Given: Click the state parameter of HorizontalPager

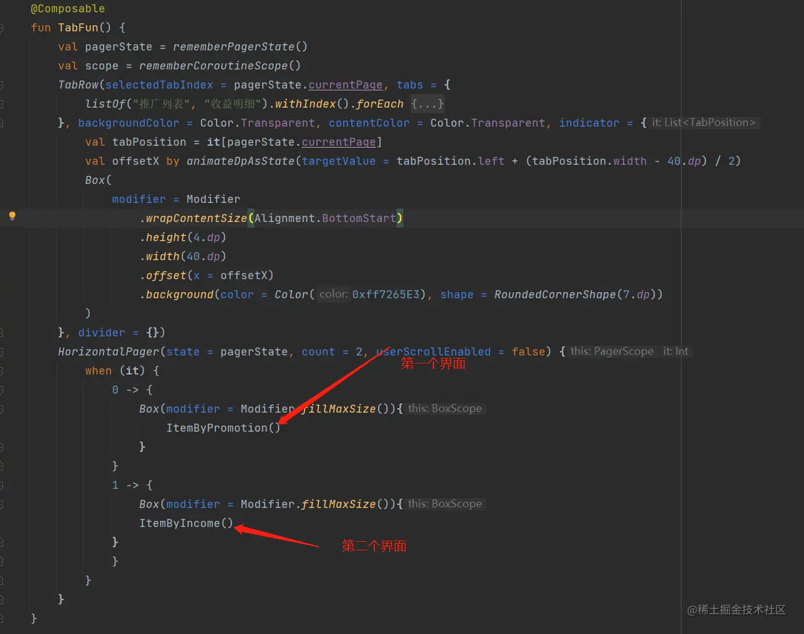Looking at the screenshot, I should click(183, 352).
